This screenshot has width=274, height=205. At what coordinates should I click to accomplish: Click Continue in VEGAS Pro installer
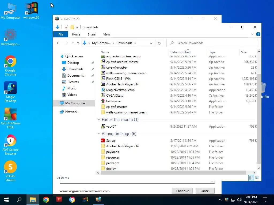point(182,191)
